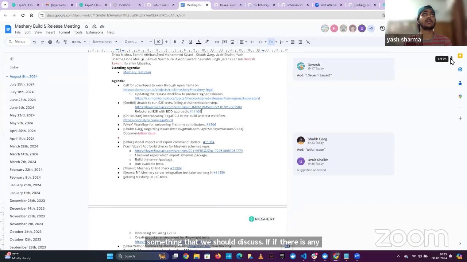Open the Meshery Test plan link

[x=137, y=72]
